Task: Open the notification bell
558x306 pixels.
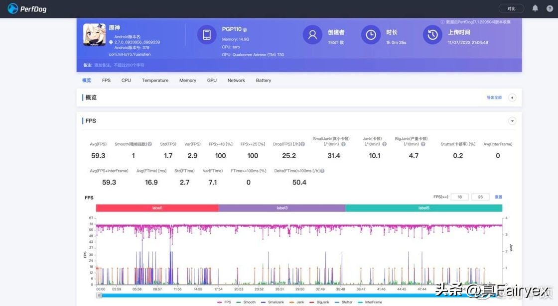Action: pos(535,8)
